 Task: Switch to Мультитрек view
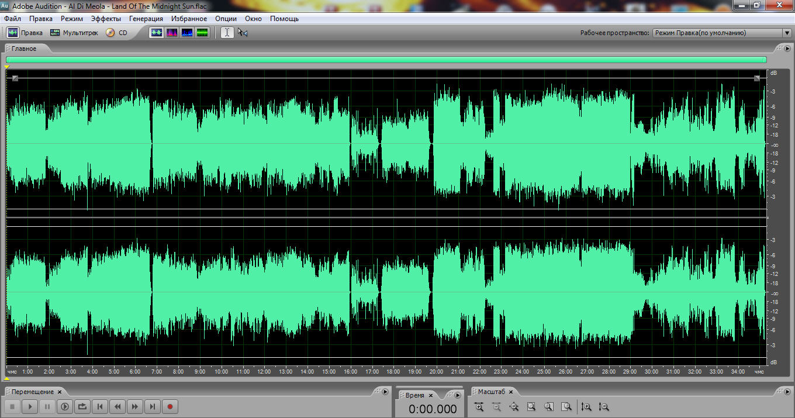(x=74, y=33)
